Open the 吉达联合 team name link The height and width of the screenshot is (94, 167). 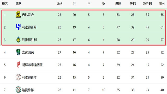[28, 15]
